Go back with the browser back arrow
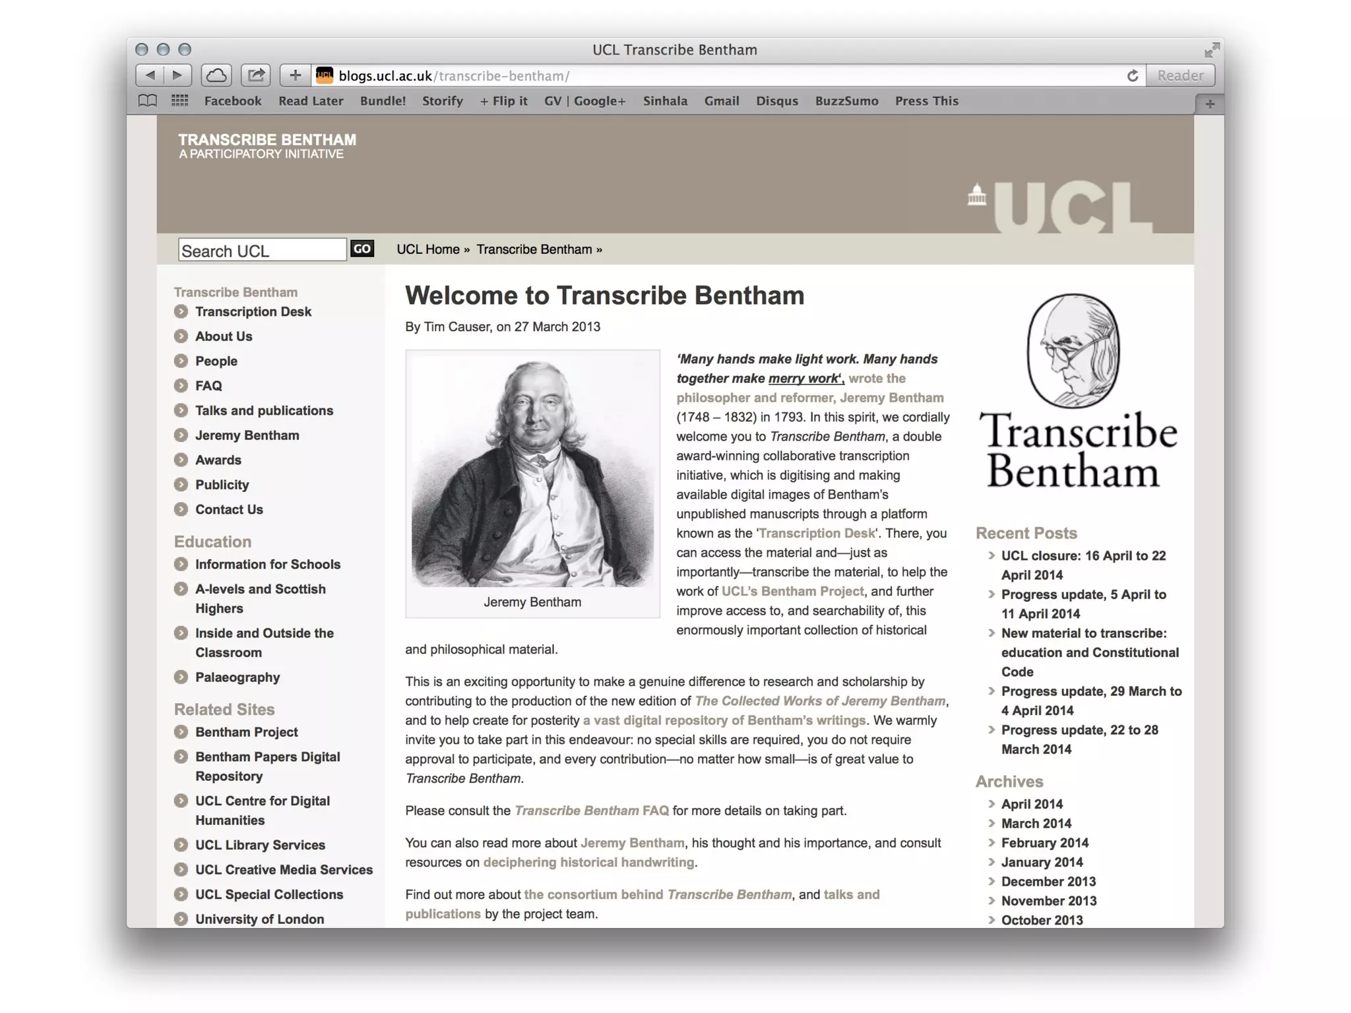The height and width of the screenshot is (1013, 1351). (x=150, y=75)
